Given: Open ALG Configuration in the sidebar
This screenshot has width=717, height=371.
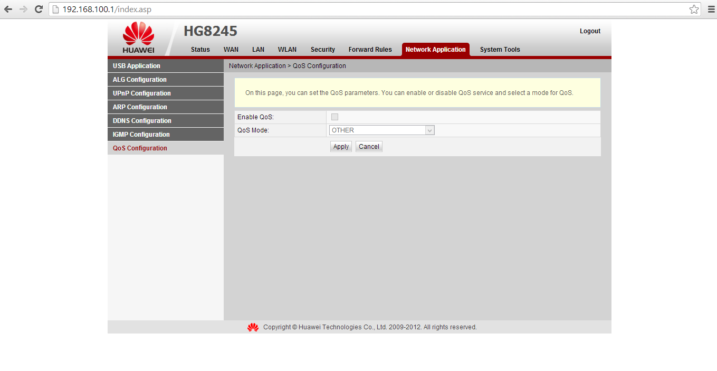Looking at the screenshot, I should click(x=166, y=80).
